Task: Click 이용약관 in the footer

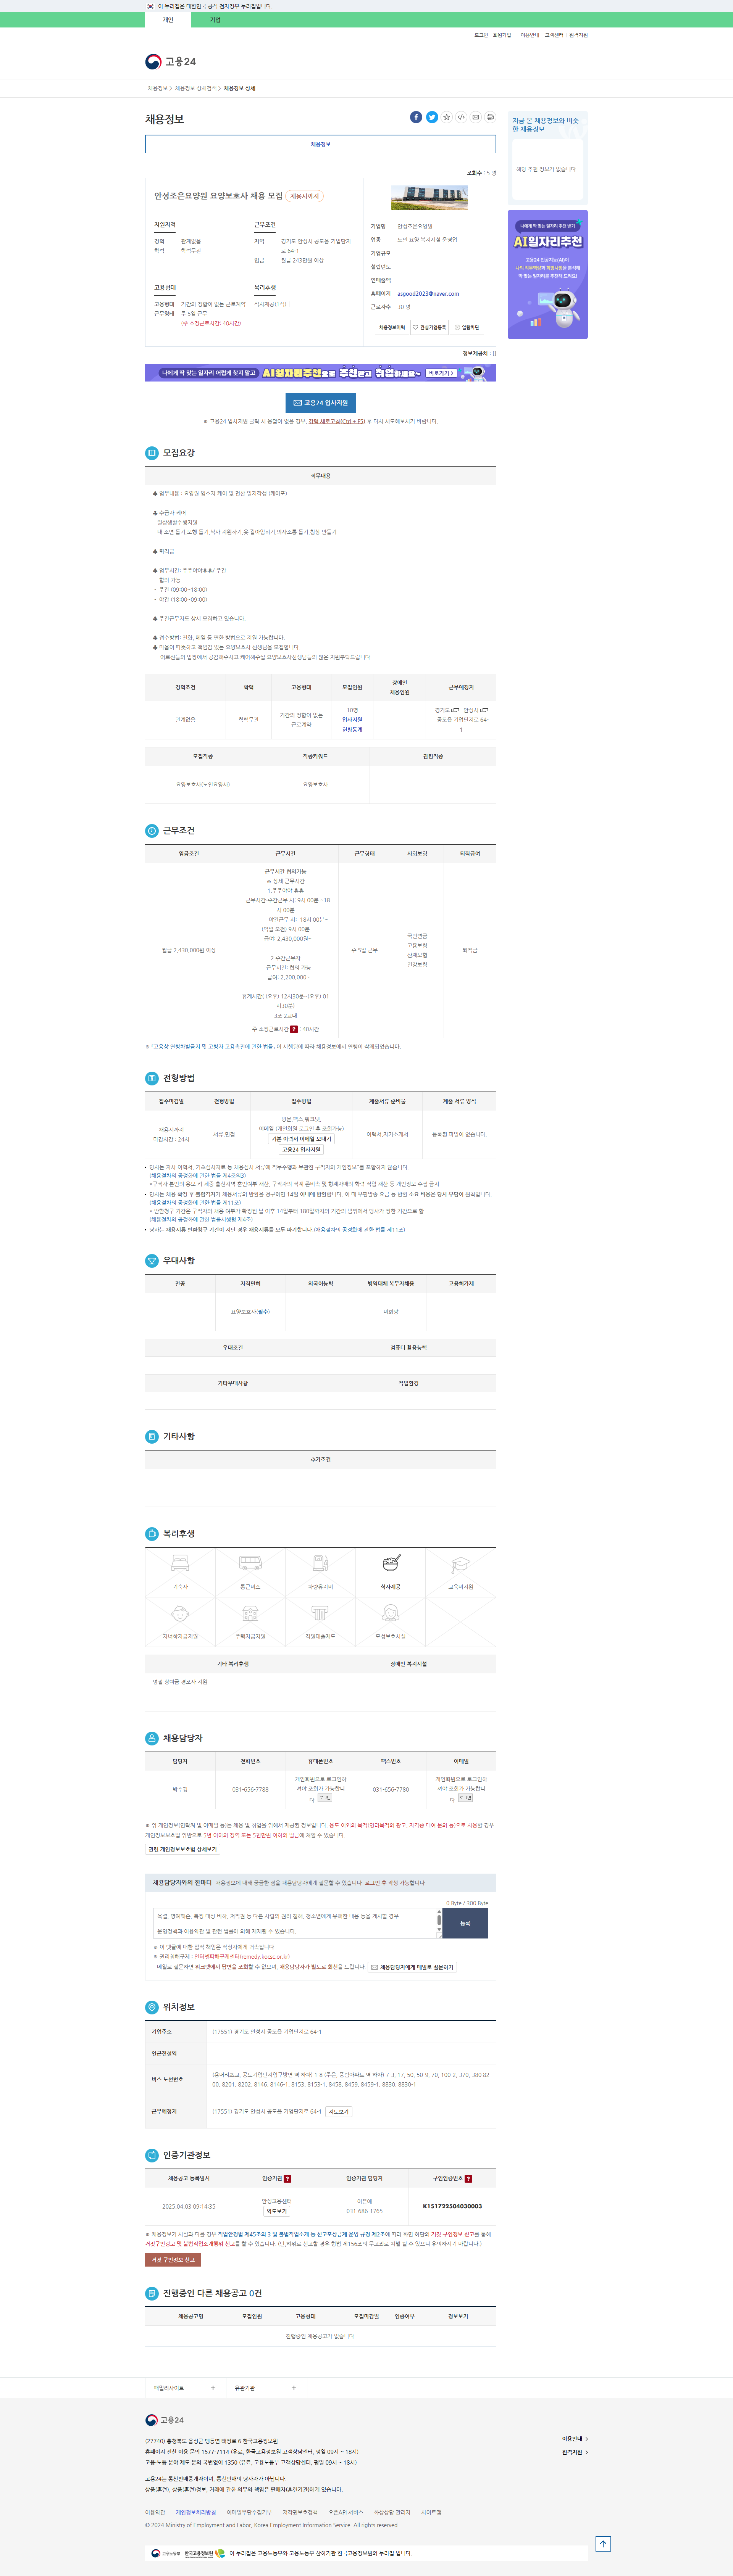Action: click(x=155, y=2512)
